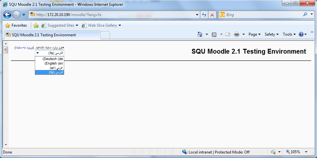Select the highlighted Farsi (fa) option
Viewport: 317px width, 158px height.
pos(50,72)
